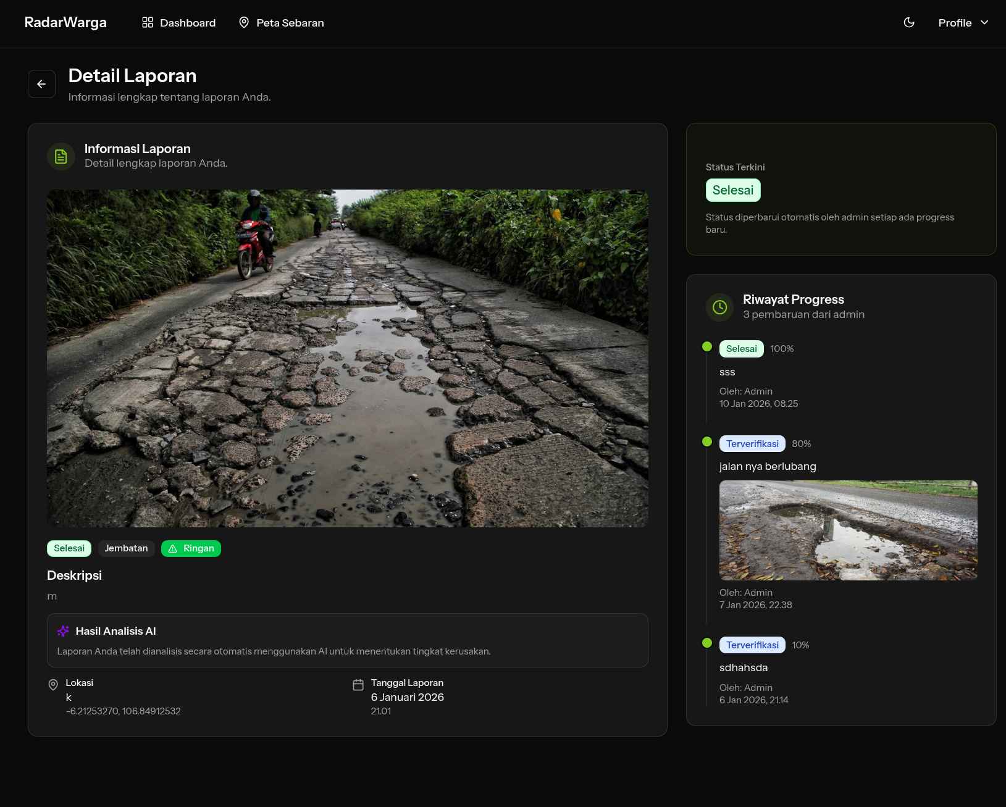Expand the chevron next to Profile

click(x=984, y=22)
